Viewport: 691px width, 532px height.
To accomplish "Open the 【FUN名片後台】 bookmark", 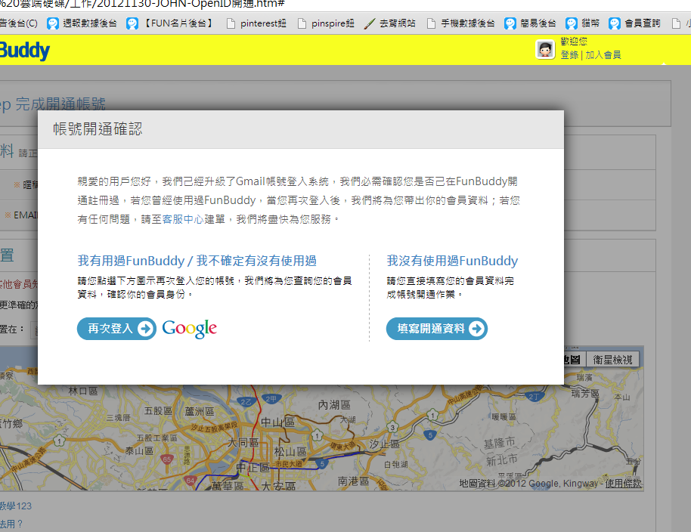I will 171,23.
